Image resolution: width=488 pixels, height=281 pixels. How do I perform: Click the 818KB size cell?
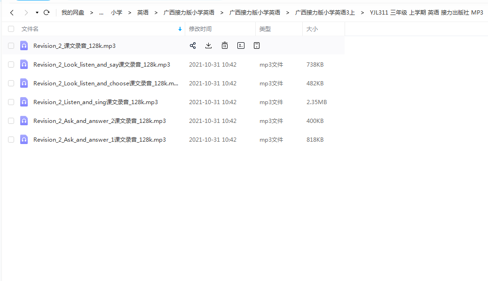[315, 139]
